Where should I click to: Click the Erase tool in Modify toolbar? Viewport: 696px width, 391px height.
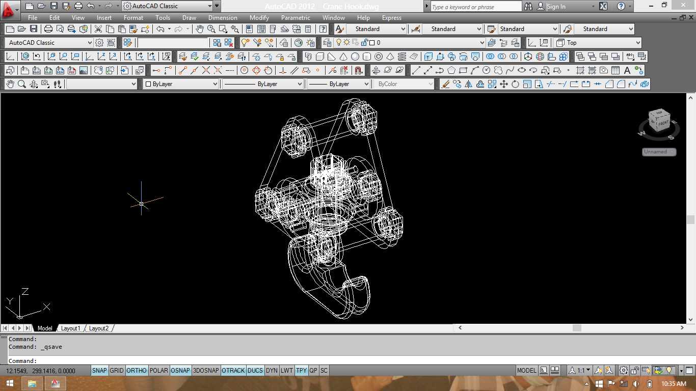[x=445, y=84]
